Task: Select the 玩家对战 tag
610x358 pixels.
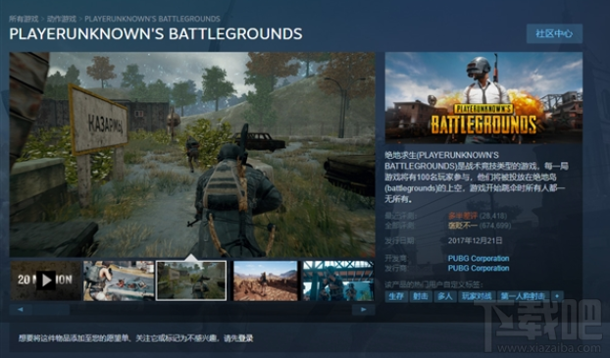Action: coord(477,296)
